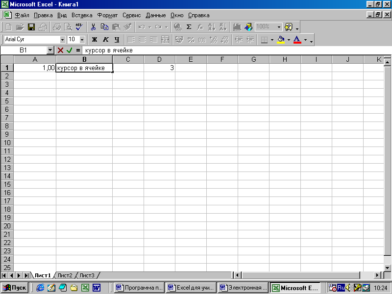Apply Percent style icon
The image size is (392, 294).
[x=191, y=40]
